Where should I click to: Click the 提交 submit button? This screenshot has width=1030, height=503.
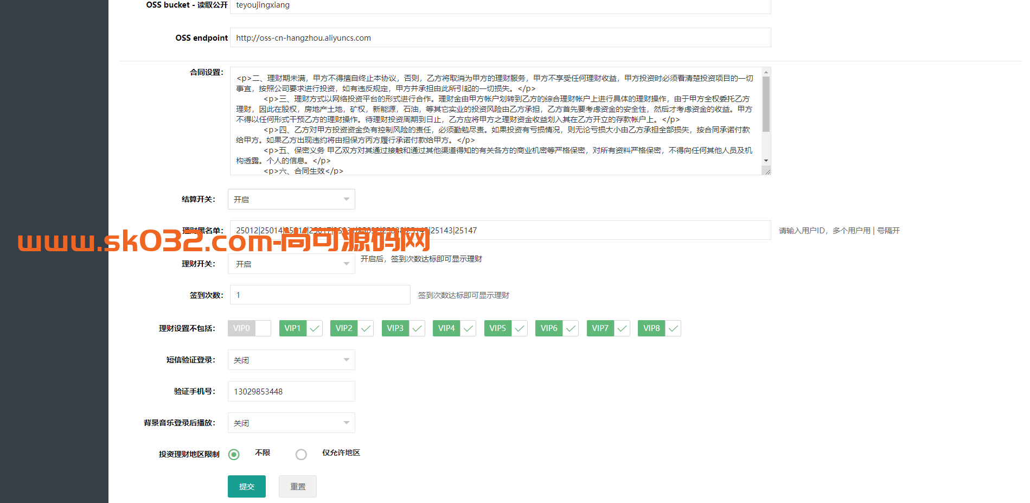tap(247, 486)
